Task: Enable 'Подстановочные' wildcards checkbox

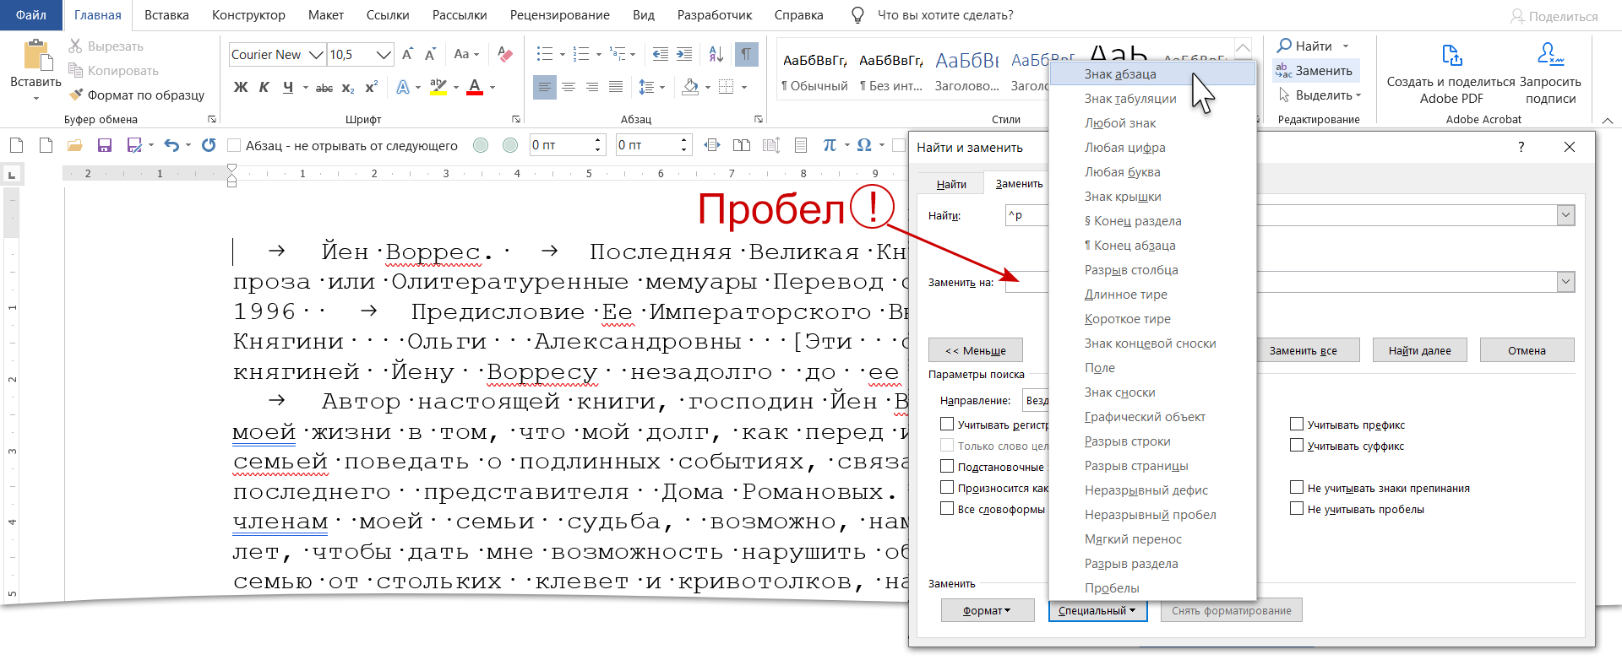Action: 947,466
